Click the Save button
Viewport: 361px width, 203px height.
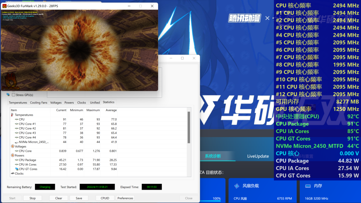(x=79, y=198)
